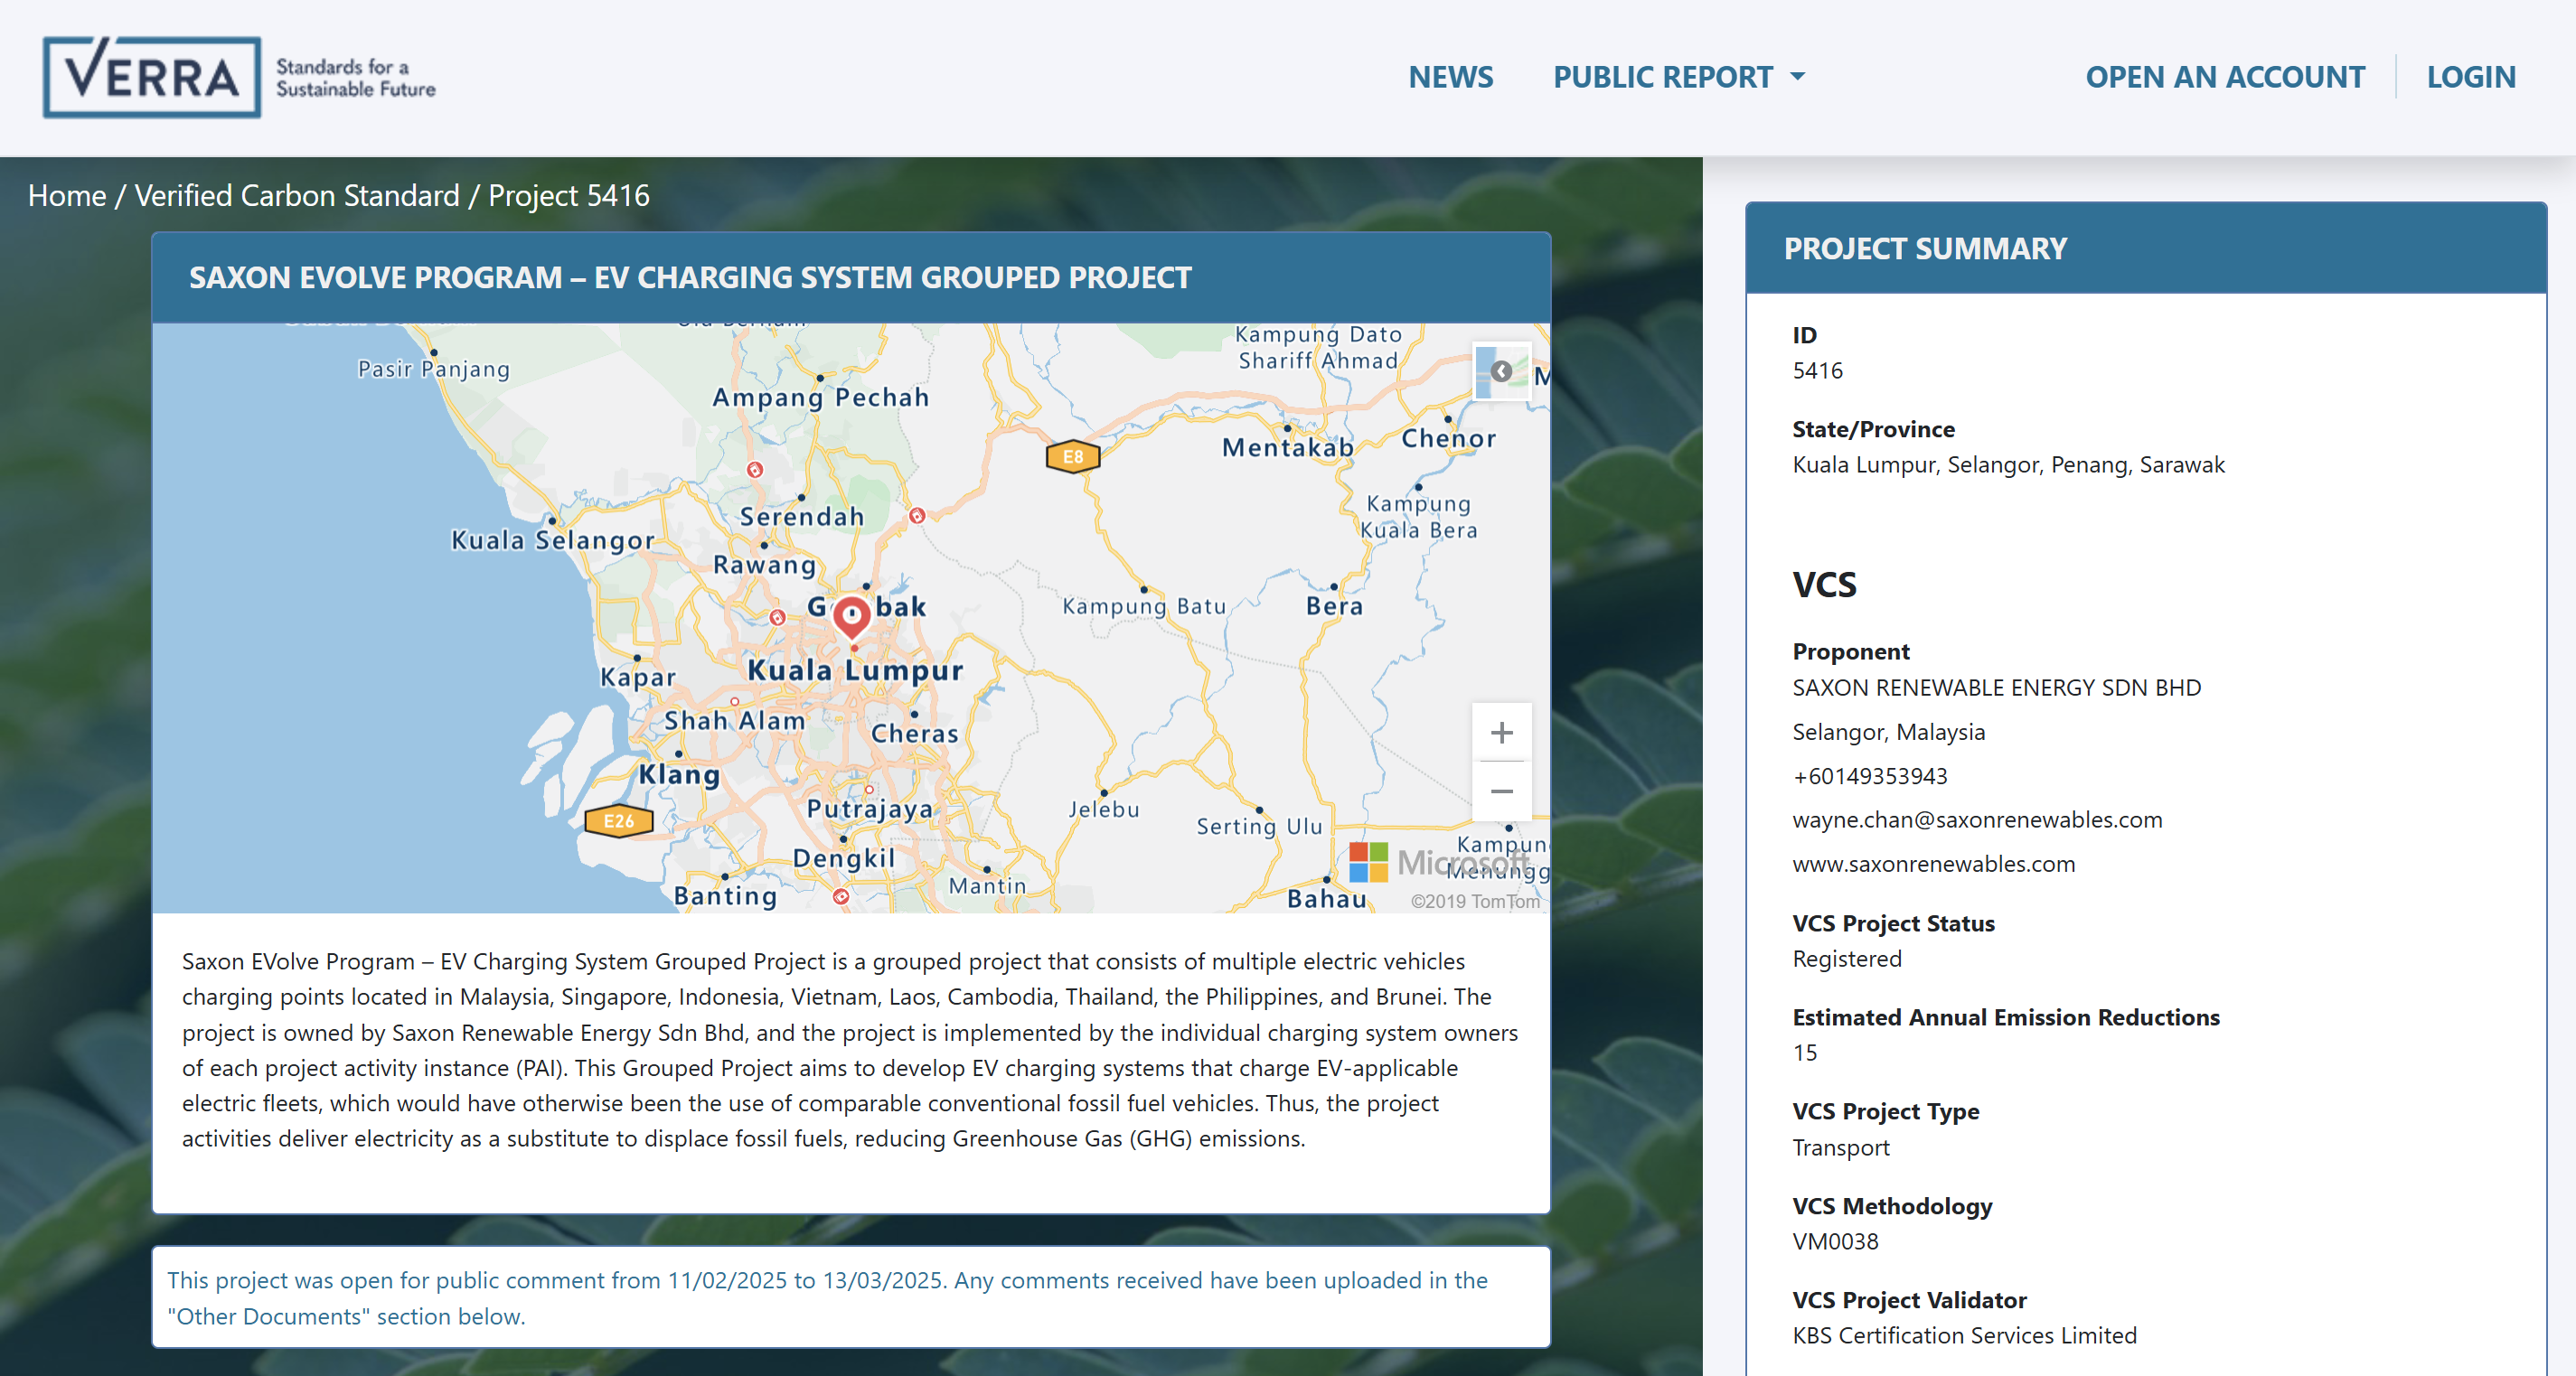Image resolution: width=2576 pixels, height=1376 pixels.
Task: Select emission reductions value 15
Action: click(1804, 1053)
